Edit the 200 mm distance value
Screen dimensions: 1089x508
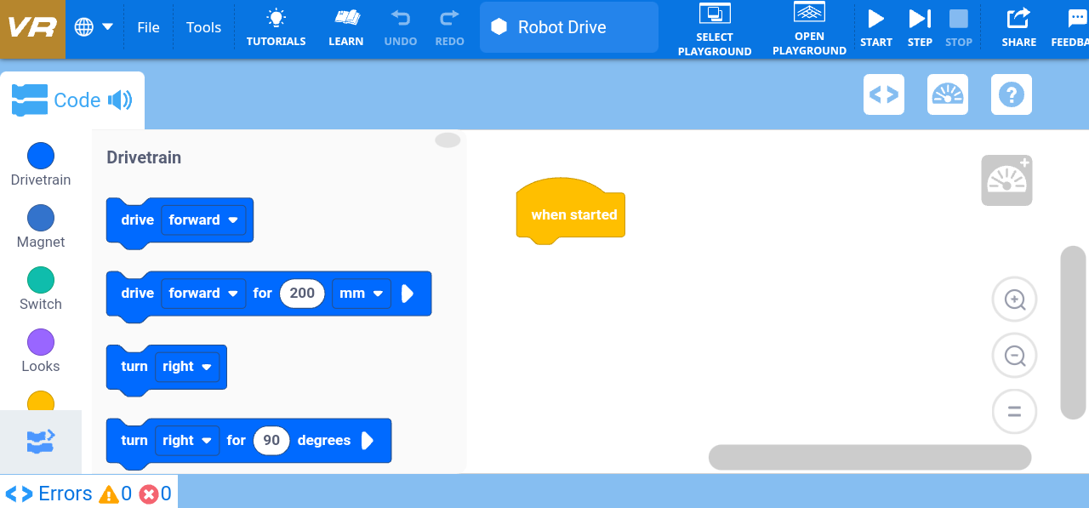point(301,293)
